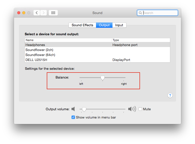Focus the Search input field

click(x=157, y=13)
